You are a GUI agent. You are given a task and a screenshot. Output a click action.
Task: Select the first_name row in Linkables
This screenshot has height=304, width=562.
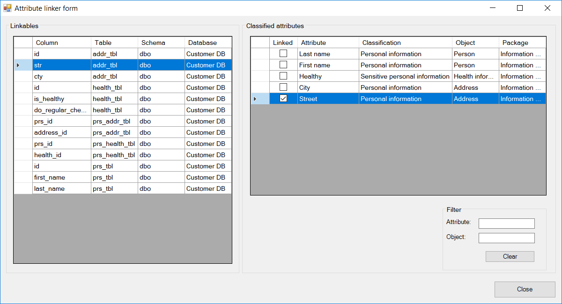pos(61,177)
